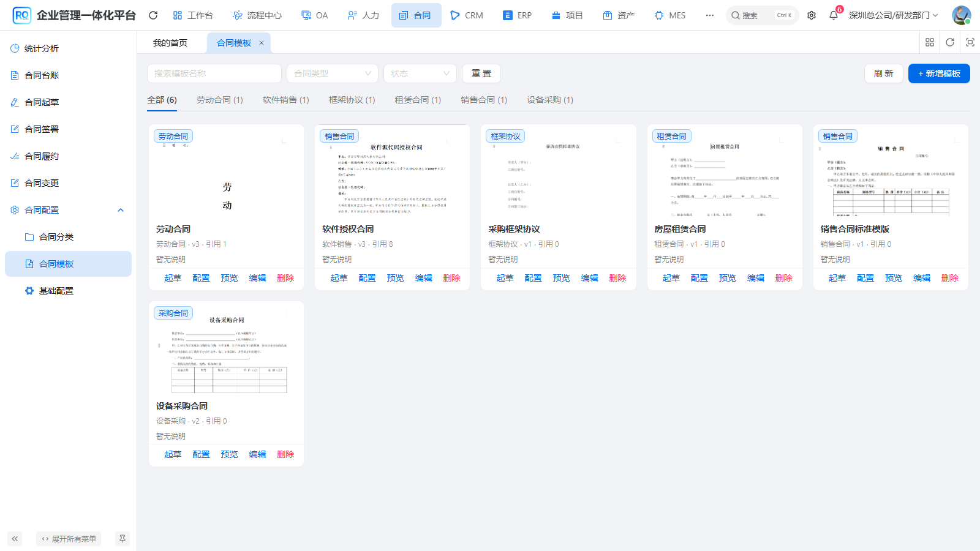980x551 pixels.
Task: Click the 刷新 button
Action: (884, 73)
